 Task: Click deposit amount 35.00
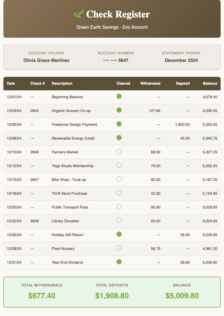point(185,235)
